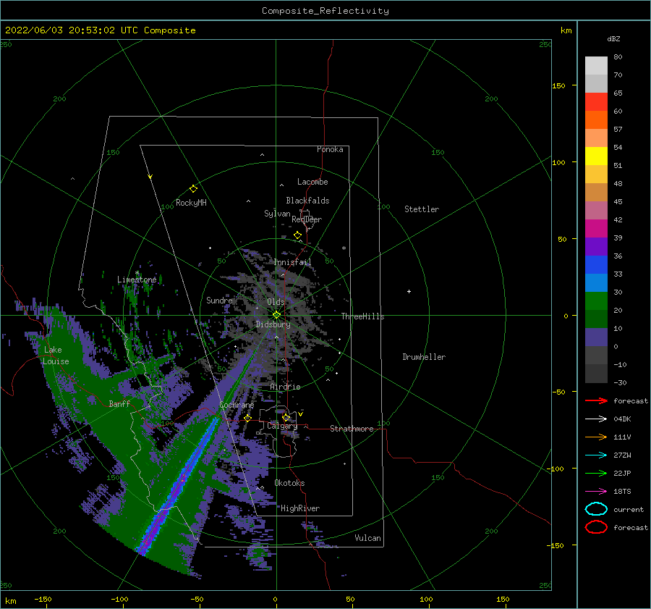
Task: Click the Drumheller city label
Action: (x=424, y=357)
